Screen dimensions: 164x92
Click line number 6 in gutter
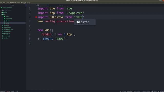(x=30, y=30)
